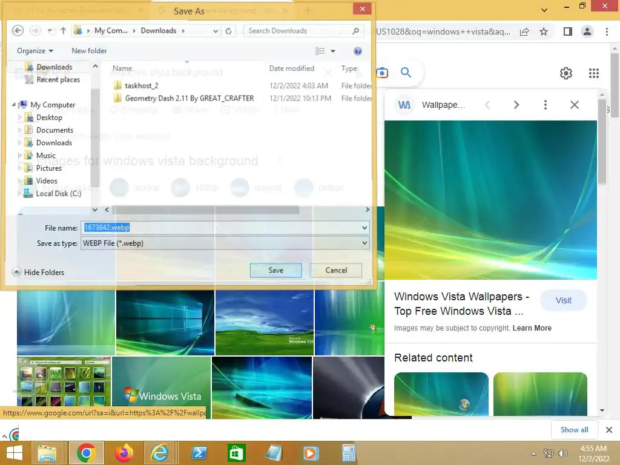Click the Google search magnifier icon
620x465 pixels.
(x=406, y=73)
